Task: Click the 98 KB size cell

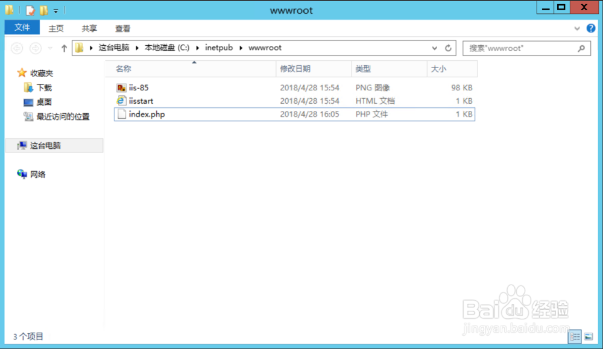Action: coord(461,87)
